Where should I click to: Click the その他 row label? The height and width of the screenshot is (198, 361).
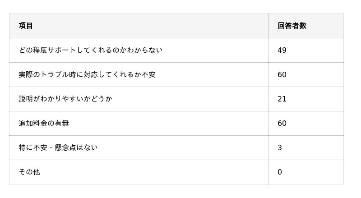click(x=29, y=172)
